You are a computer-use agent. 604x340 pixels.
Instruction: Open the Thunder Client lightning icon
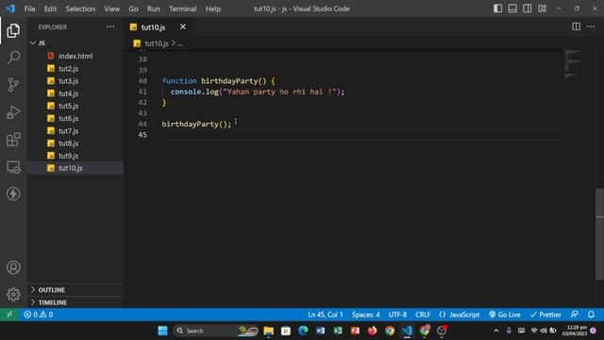[13, 194]
